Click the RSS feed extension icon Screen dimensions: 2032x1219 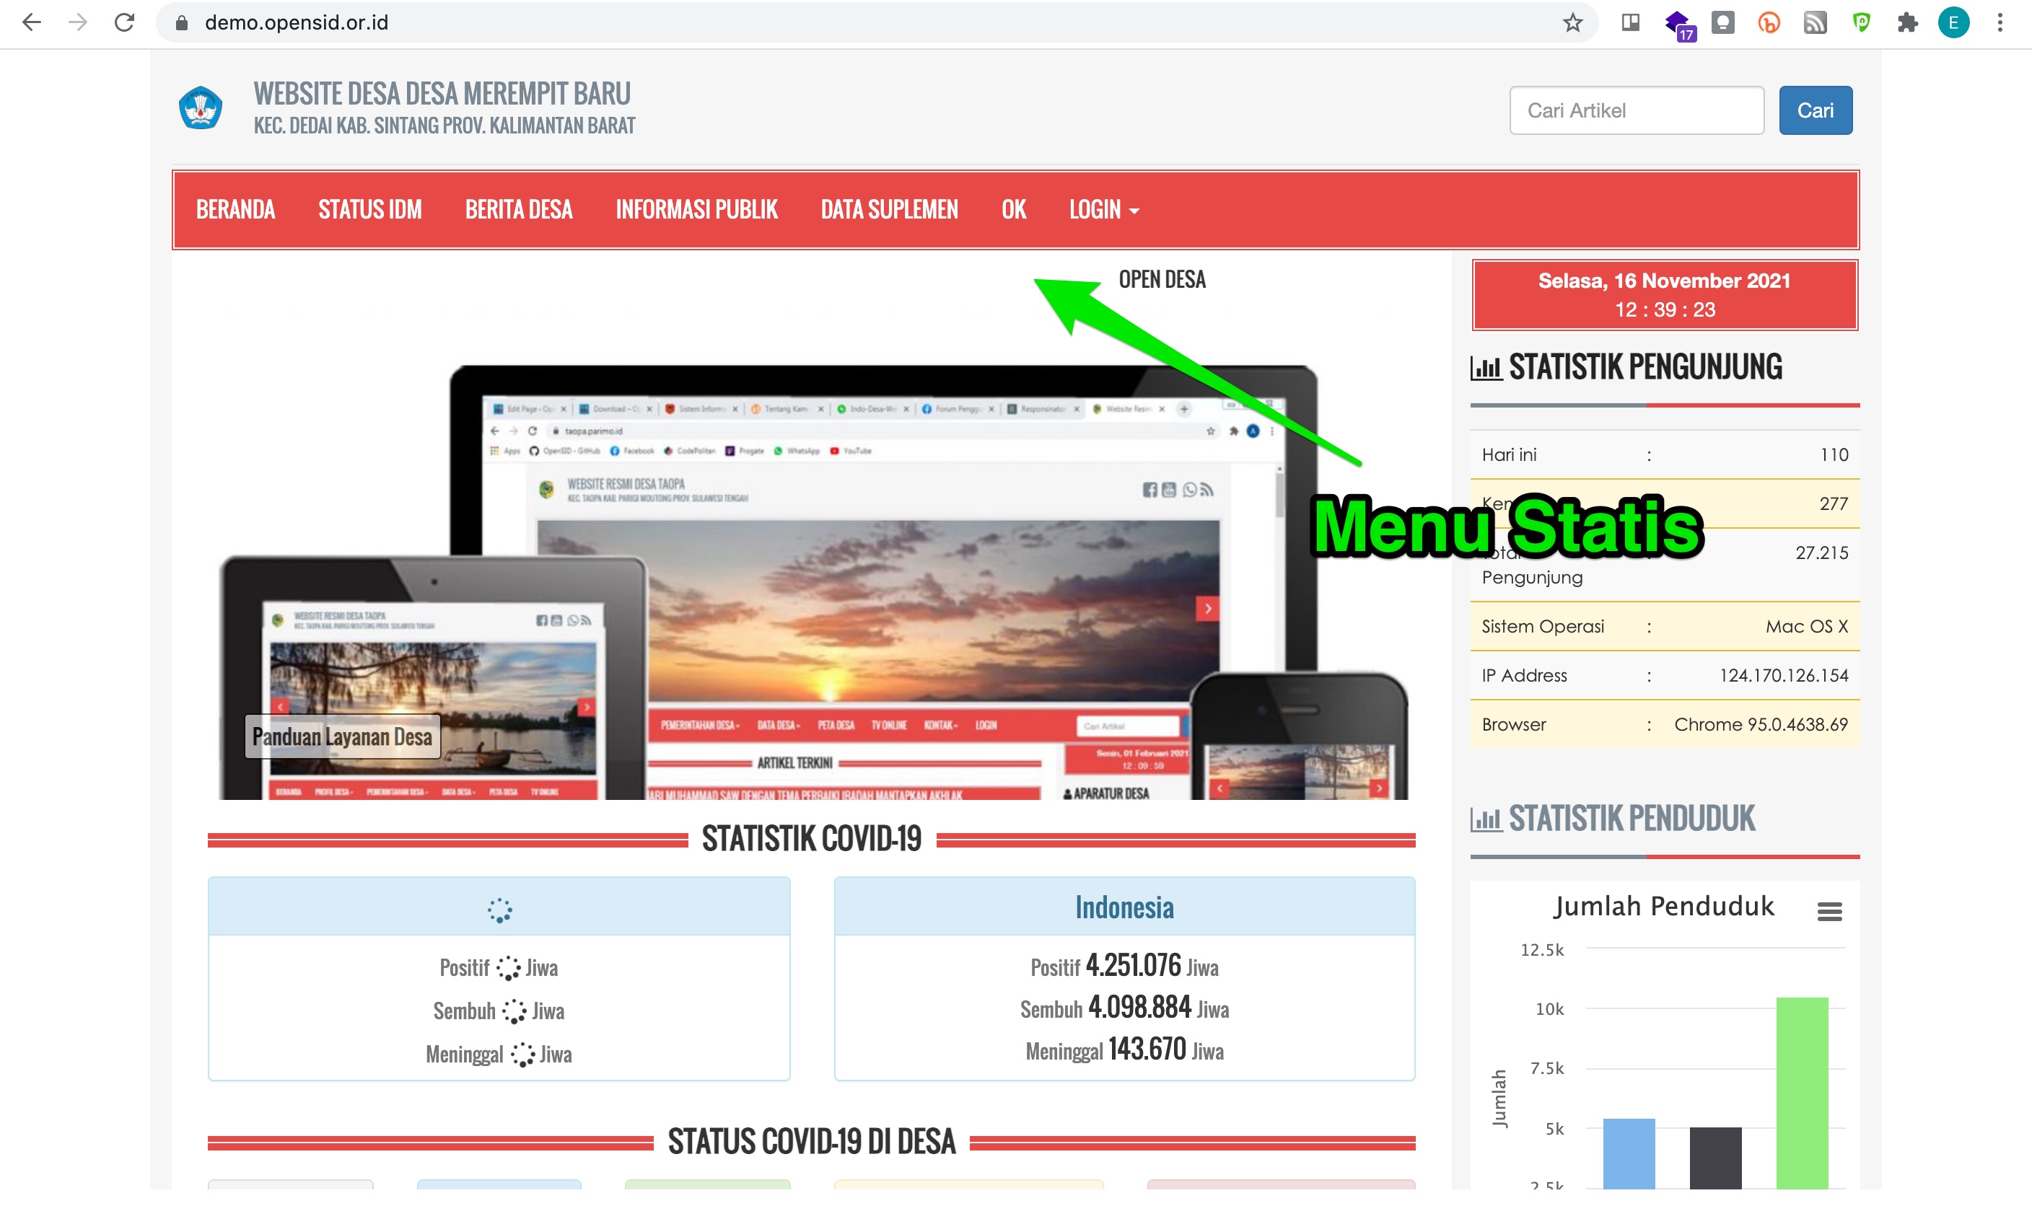[x=1816, y=22]
